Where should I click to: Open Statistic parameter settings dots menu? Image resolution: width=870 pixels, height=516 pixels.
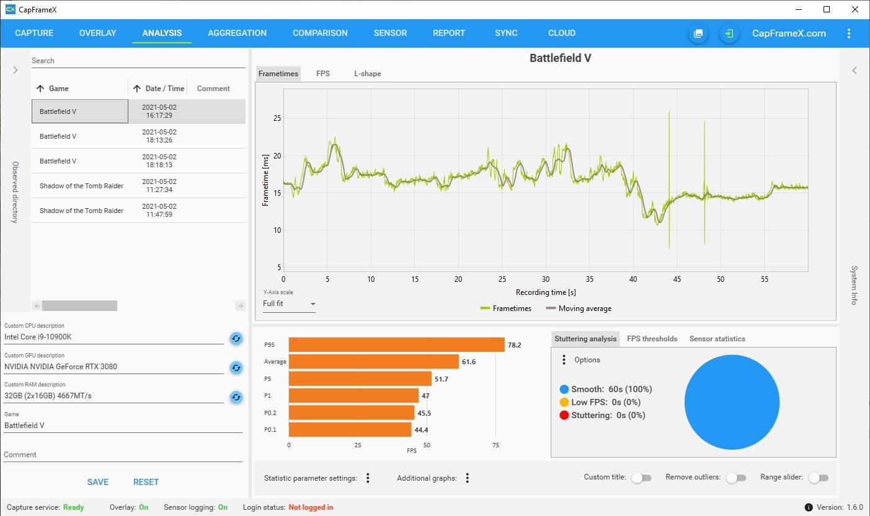click(x=368, y=478)
